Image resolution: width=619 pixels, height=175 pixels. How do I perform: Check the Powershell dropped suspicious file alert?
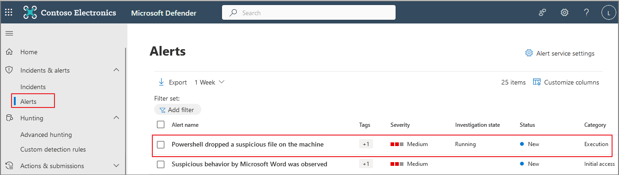(x=161, y=144)
